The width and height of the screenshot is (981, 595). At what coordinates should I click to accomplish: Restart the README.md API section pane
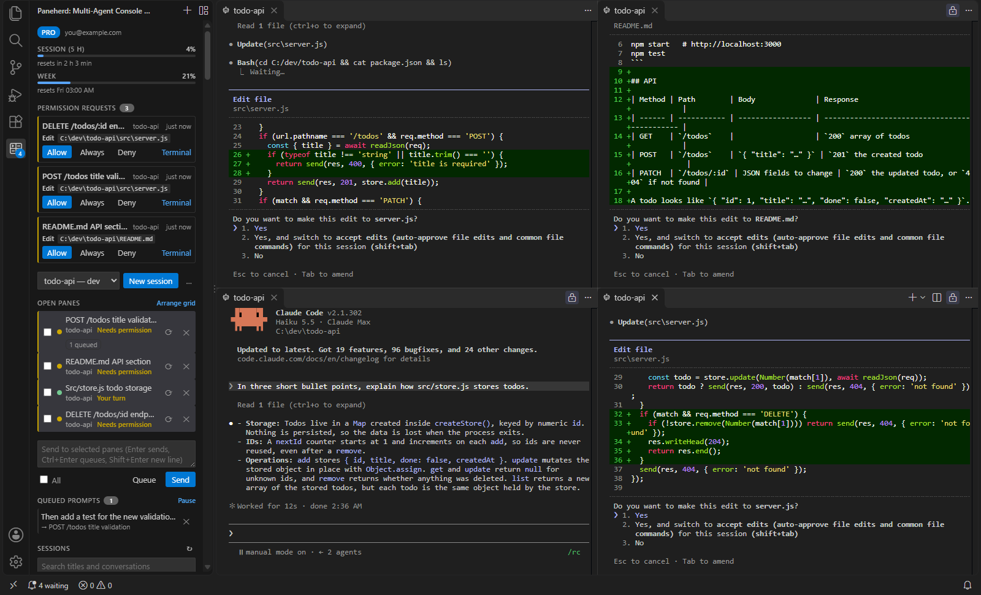(169, 366)
